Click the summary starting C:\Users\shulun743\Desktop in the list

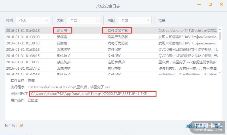coord(188,30)
